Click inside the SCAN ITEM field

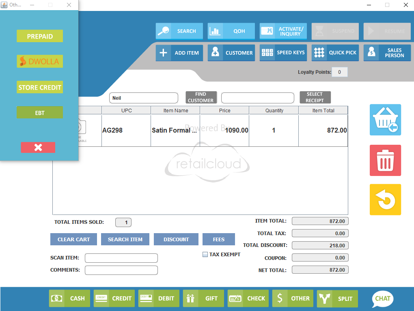[121, 258]
